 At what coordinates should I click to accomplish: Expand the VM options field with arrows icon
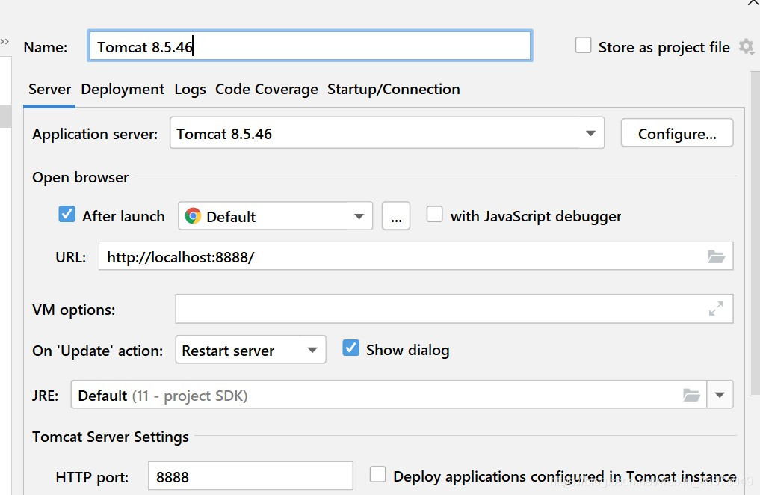pyautogui.click(x=716, y=309)
